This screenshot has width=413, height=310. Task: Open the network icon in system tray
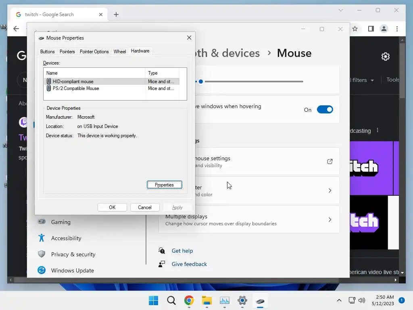click(352, 300)
